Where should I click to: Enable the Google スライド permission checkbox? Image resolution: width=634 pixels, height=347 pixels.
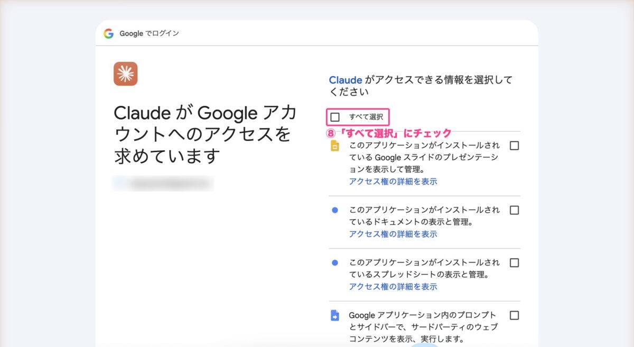[514, 145]
